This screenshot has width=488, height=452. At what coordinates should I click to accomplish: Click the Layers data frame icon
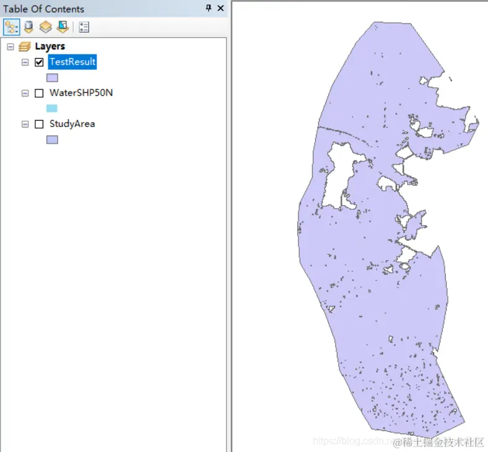[x=25, y=46]
